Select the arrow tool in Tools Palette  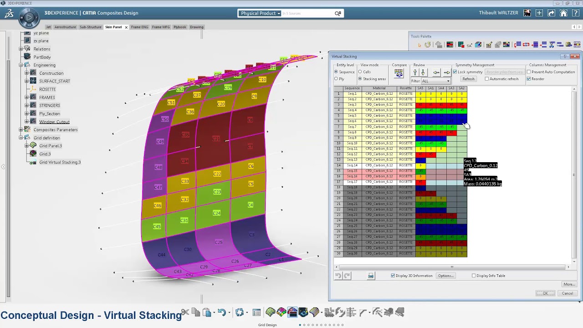(419, 45)
